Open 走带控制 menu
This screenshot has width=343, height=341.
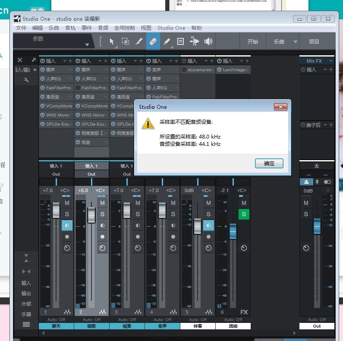click(x=124, y=28)
